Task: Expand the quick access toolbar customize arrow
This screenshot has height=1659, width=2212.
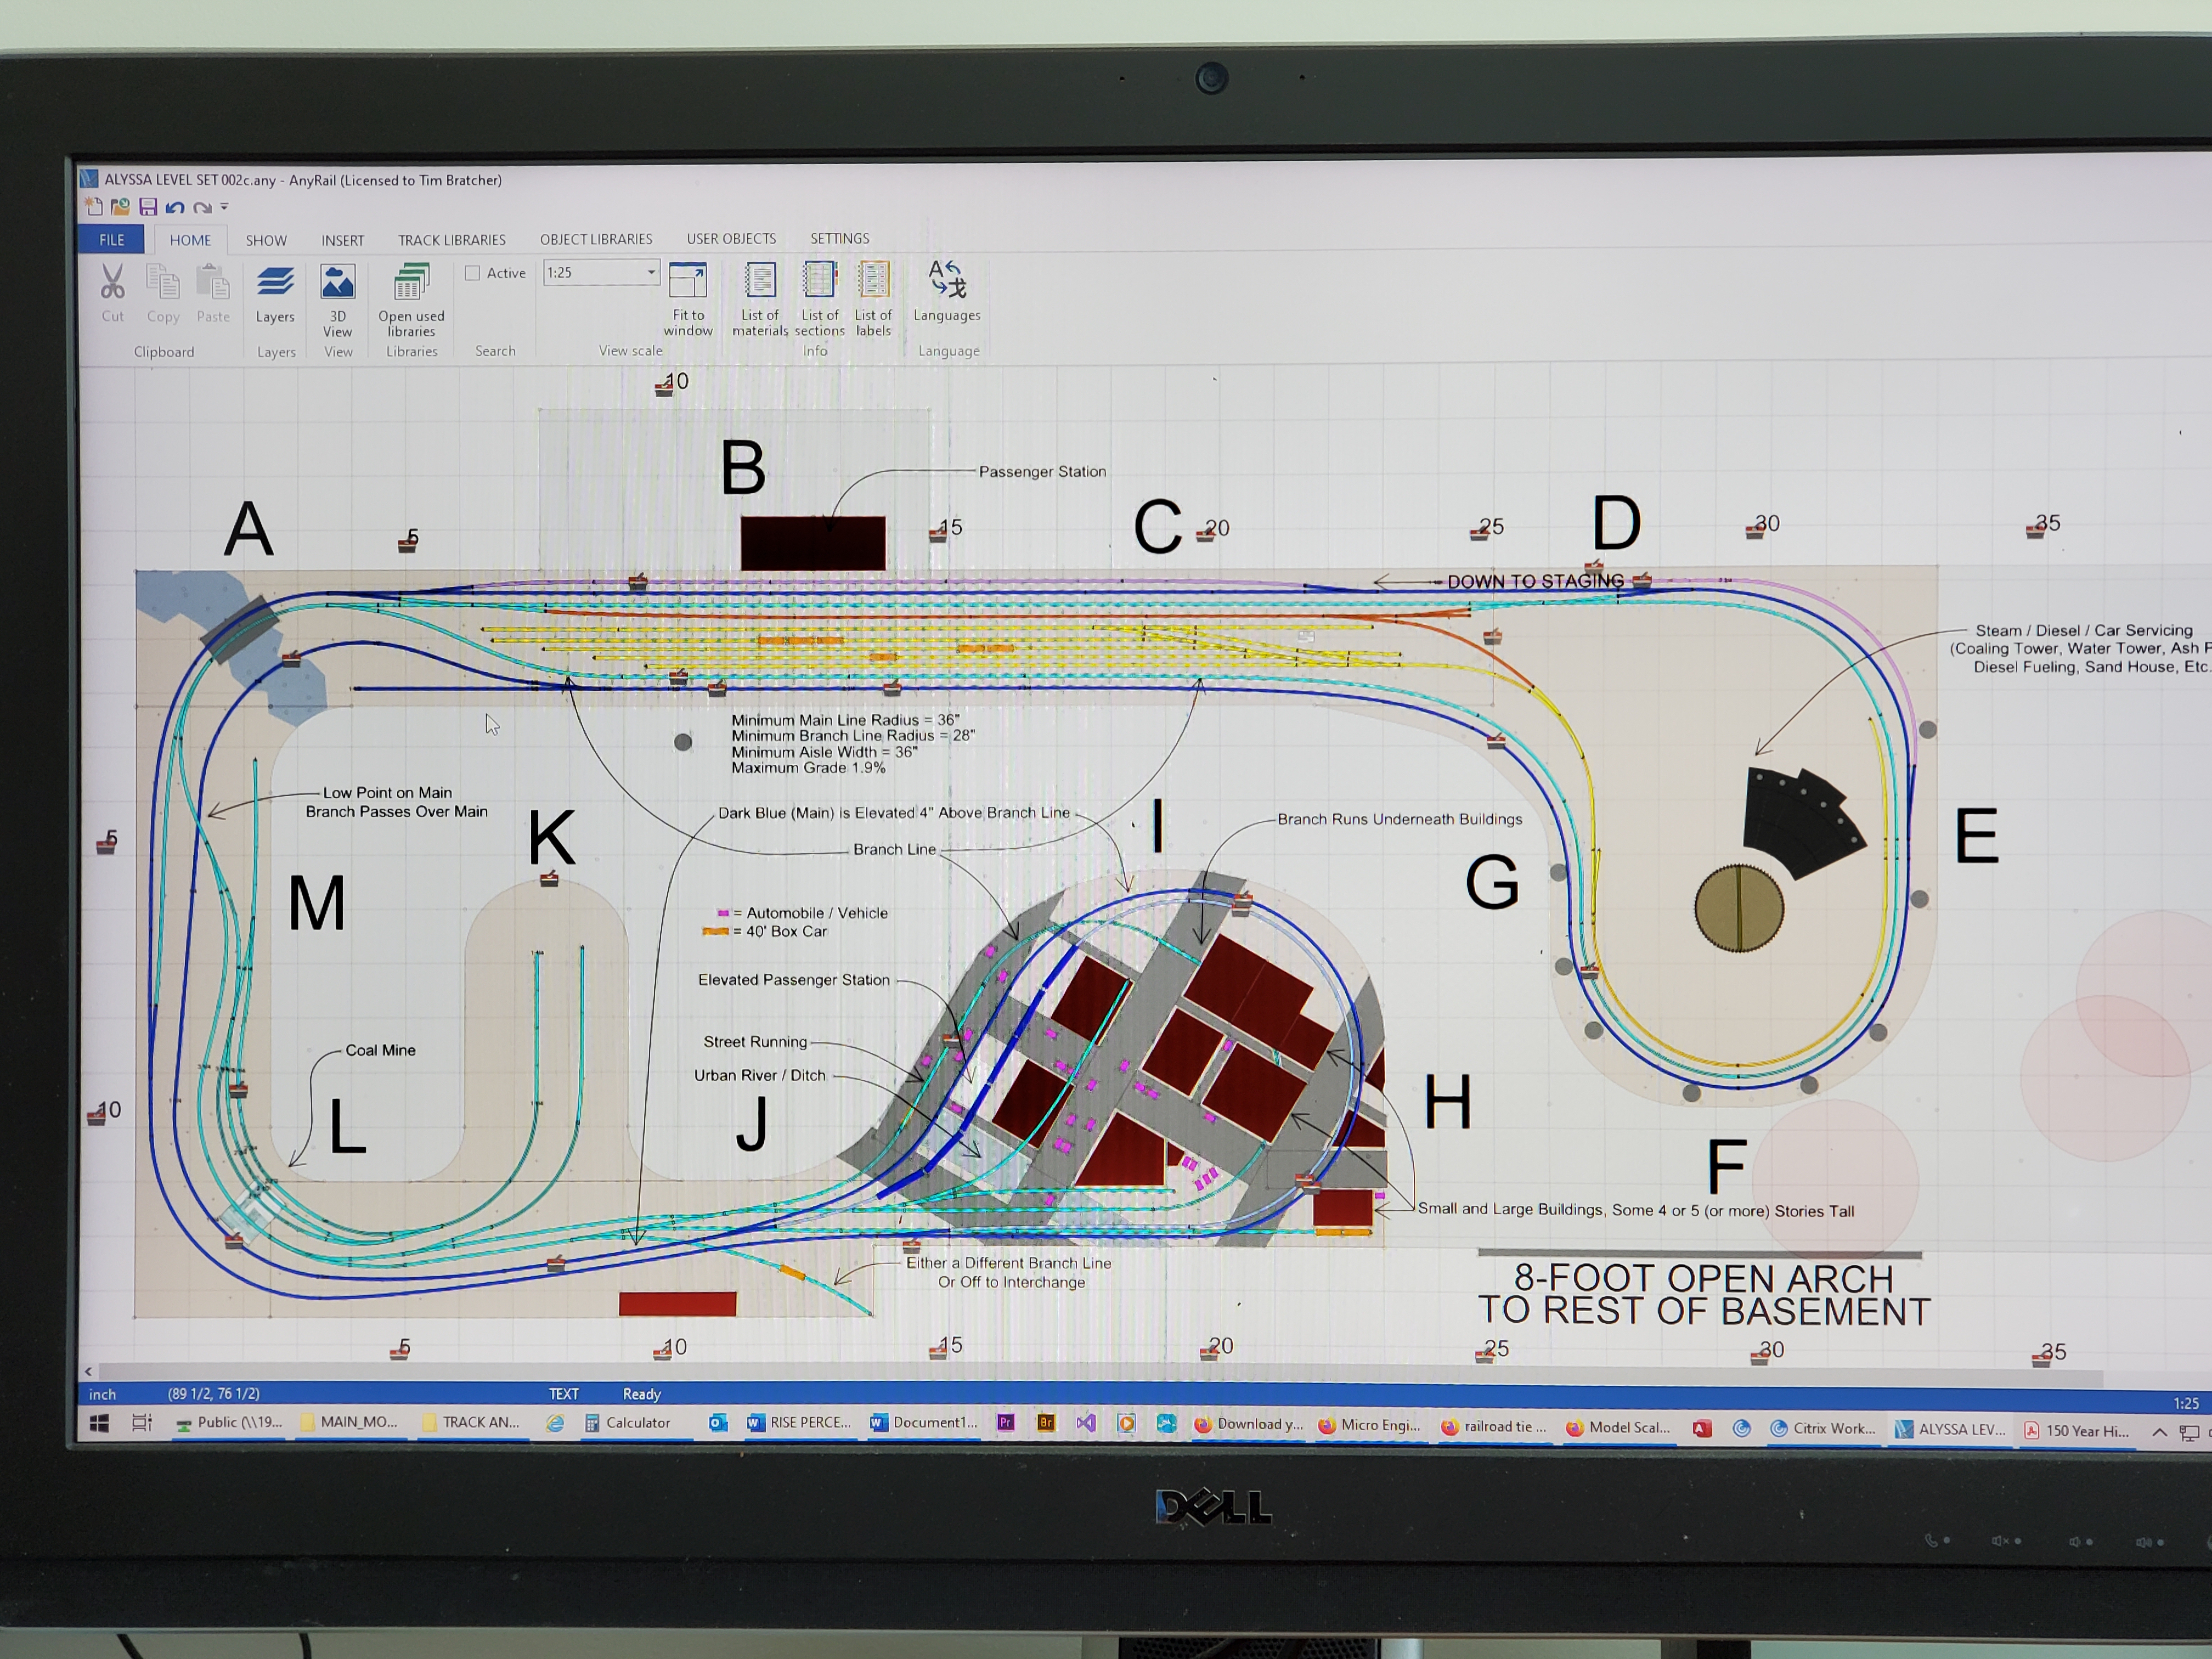Action: tap(225, 207)
